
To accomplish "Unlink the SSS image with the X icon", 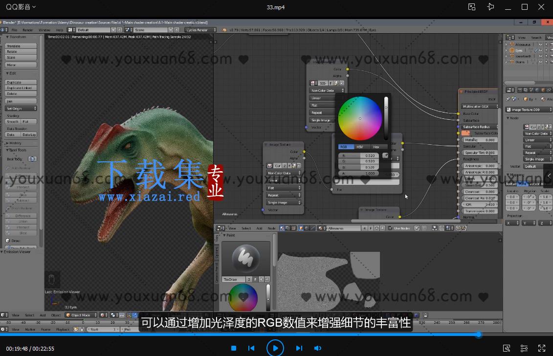I will pos(341,83).
